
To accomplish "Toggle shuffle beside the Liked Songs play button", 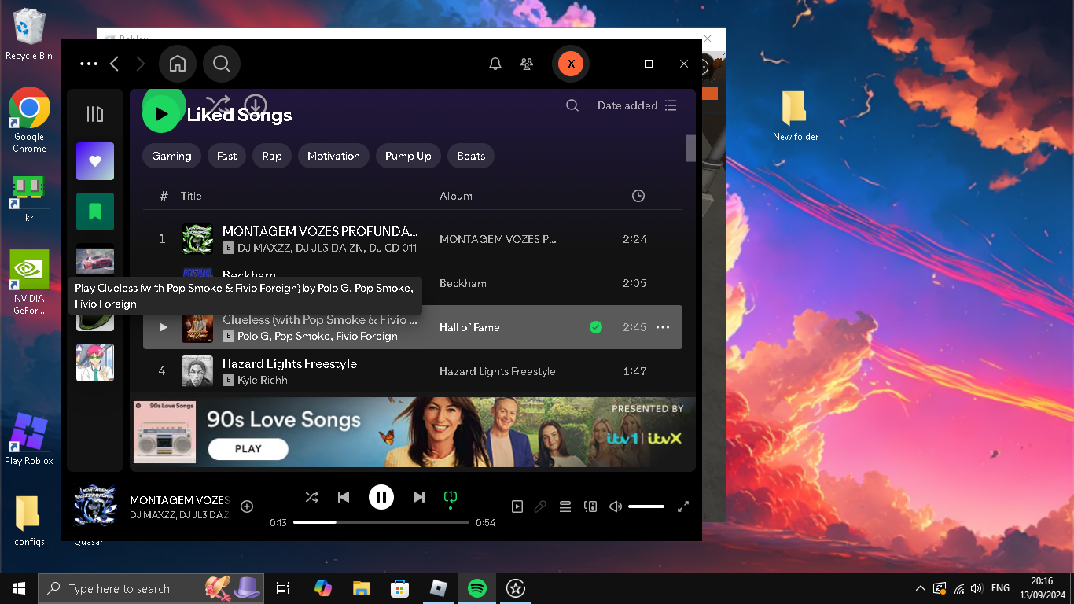I will point(217,105).
